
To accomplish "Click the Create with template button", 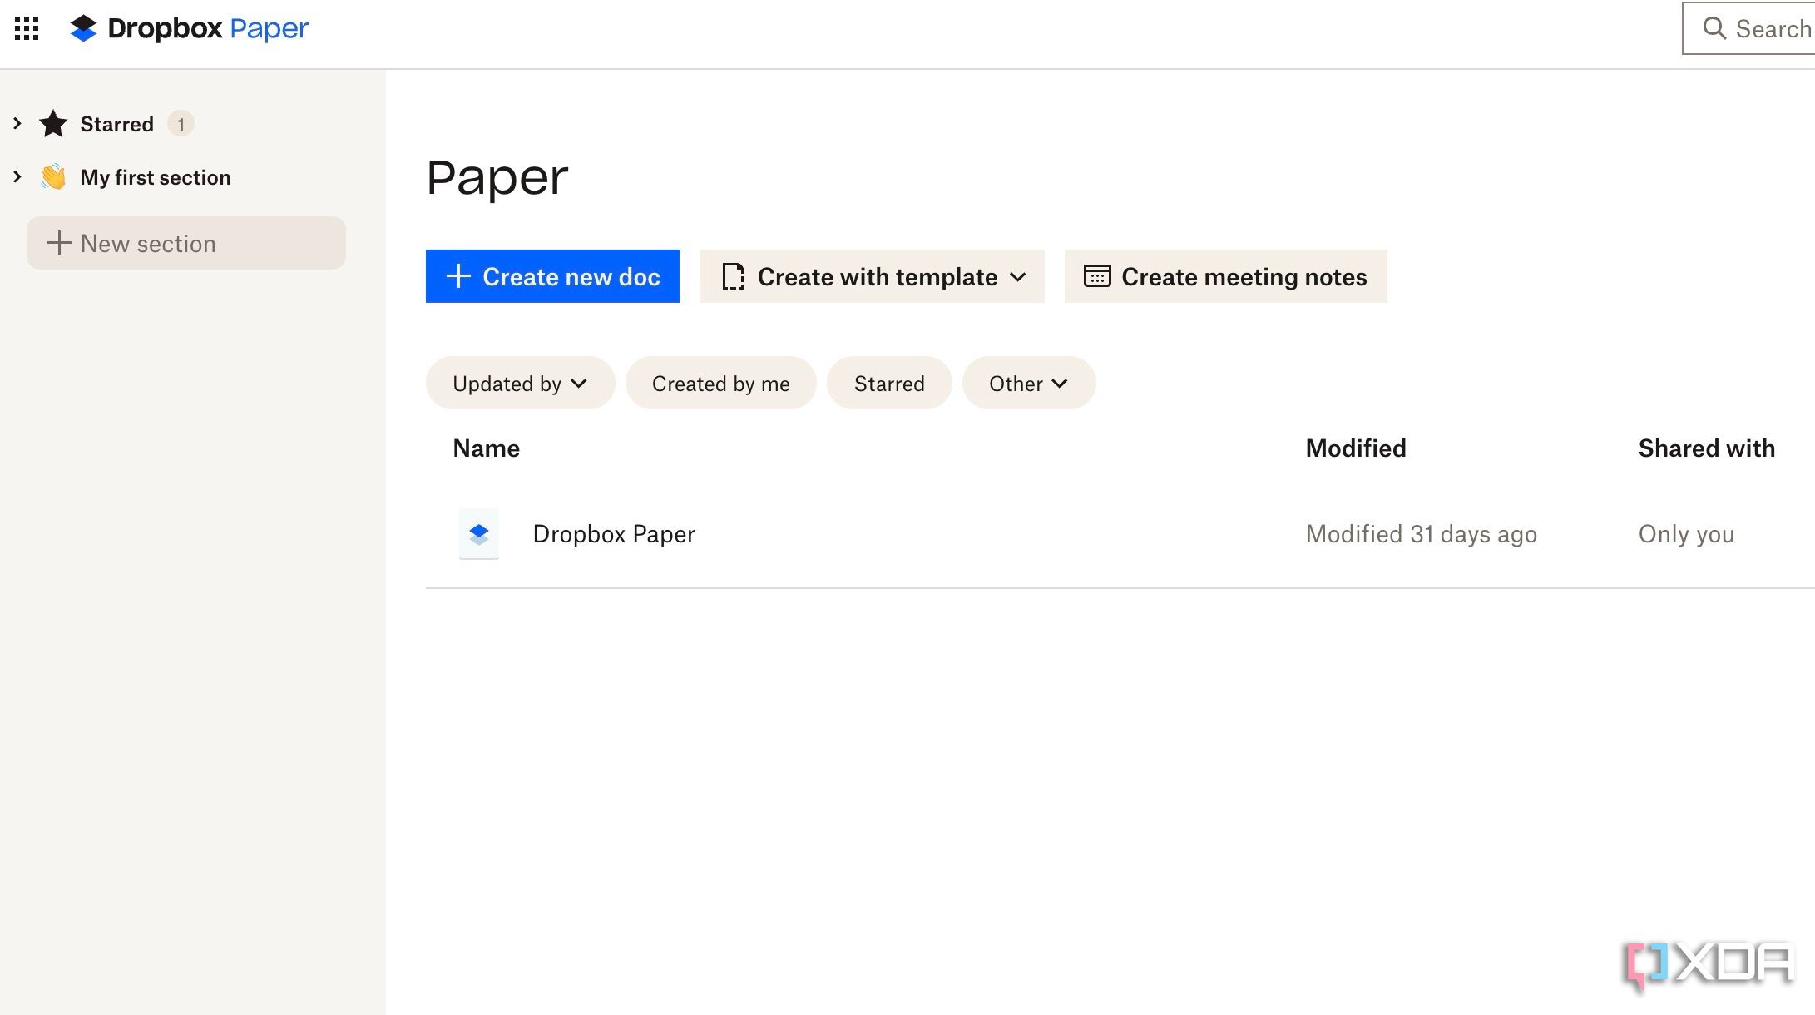I will 873,275.
